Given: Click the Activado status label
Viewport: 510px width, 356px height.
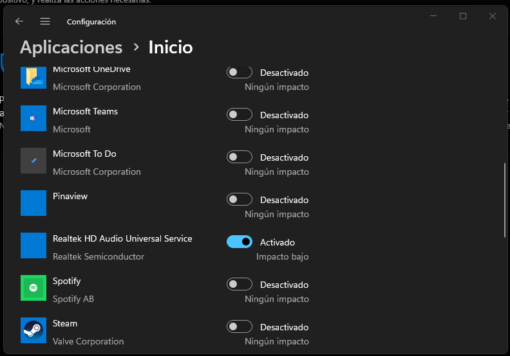Looking at the screenshot, I should (x=278, y=242).
